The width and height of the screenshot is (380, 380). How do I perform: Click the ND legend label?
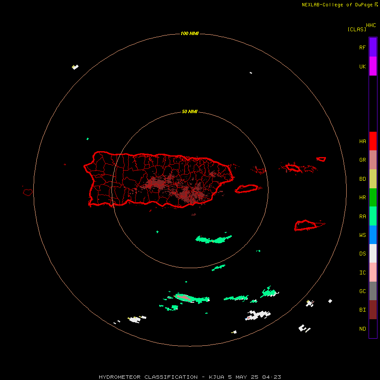coord(362,329)
